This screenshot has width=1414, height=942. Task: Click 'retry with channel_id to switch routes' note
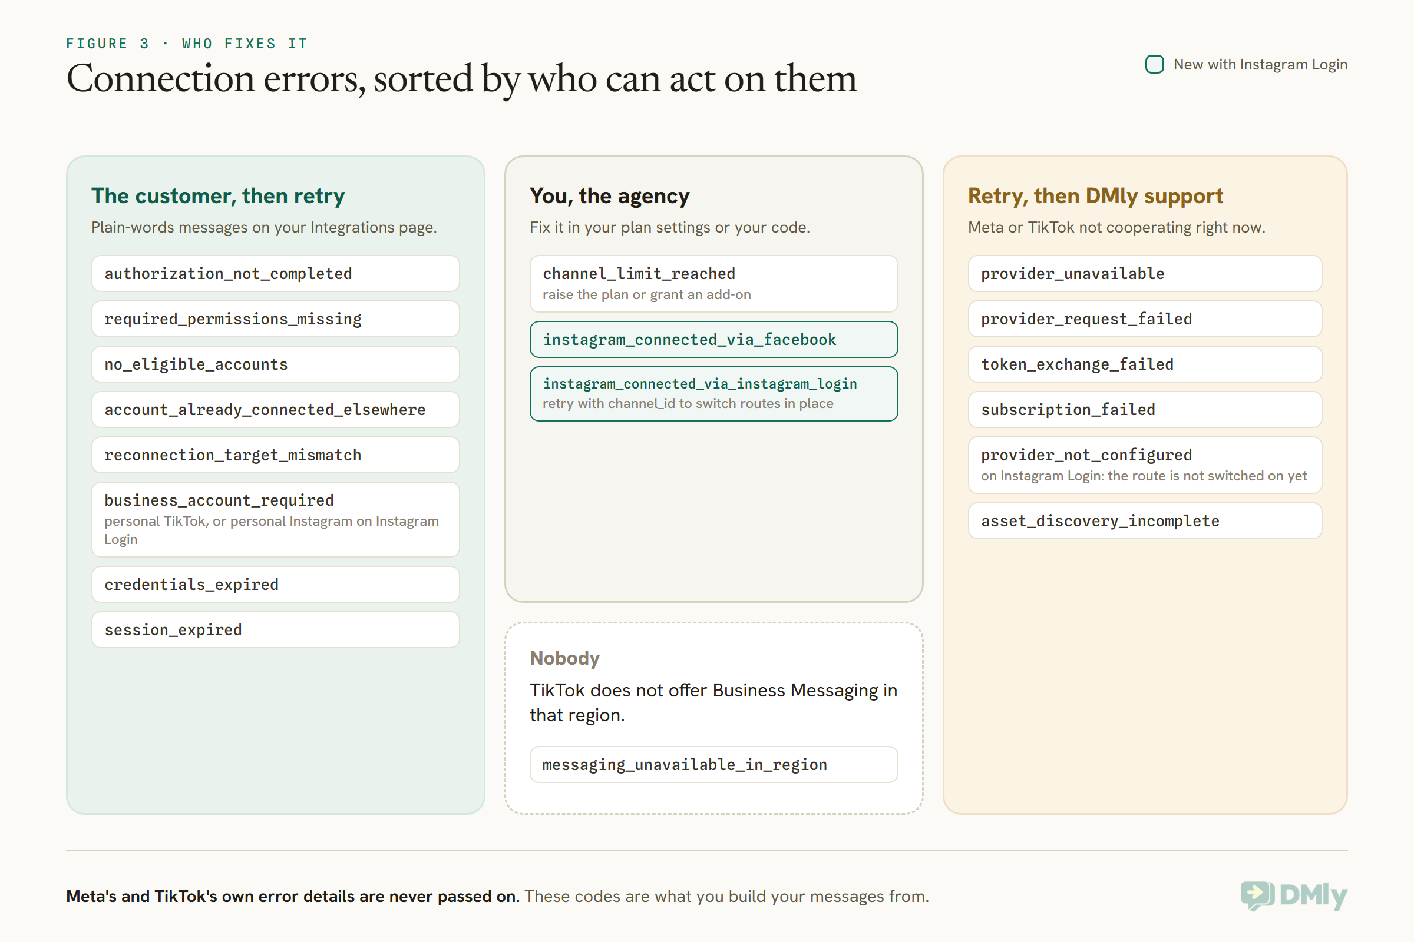(x=688, y=404)
